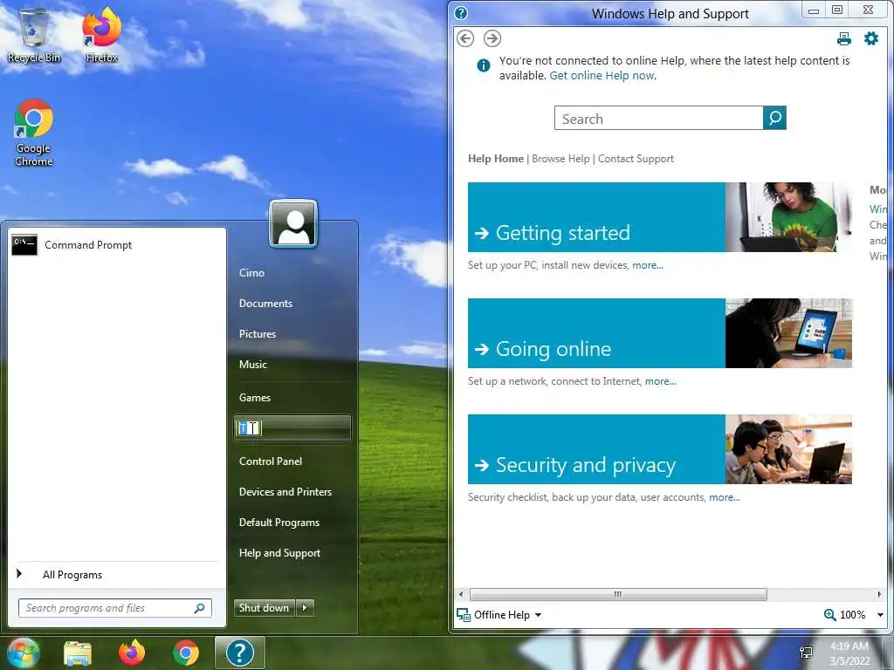This screenshot has height=670, width=894.
Task: Click the Get online Help now link
Action: tap(602, 76)
